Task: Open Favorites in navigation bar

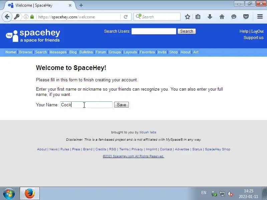Action: pos(147,52)
